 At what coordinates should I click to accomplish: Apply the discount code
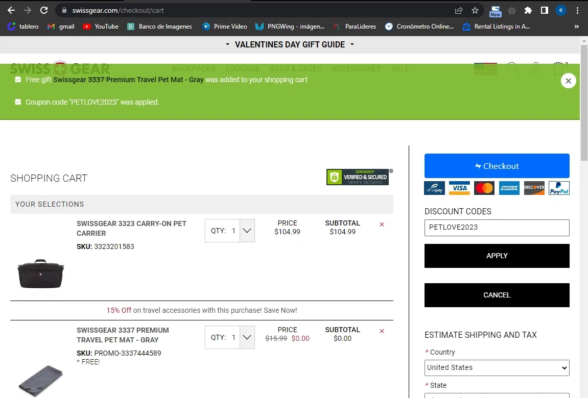pos(497,256)
